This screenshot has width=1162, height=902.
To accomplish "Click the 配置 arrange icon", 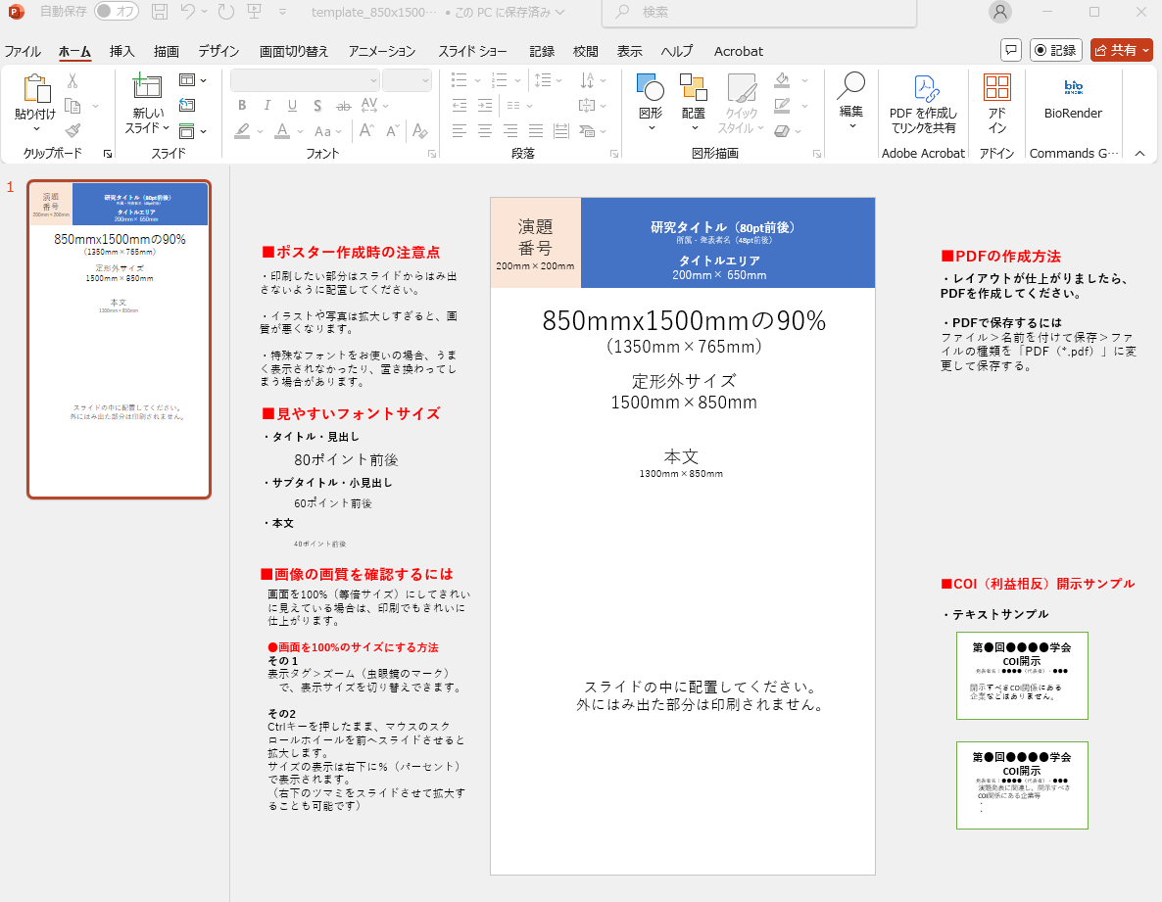I will click(693, 89).
